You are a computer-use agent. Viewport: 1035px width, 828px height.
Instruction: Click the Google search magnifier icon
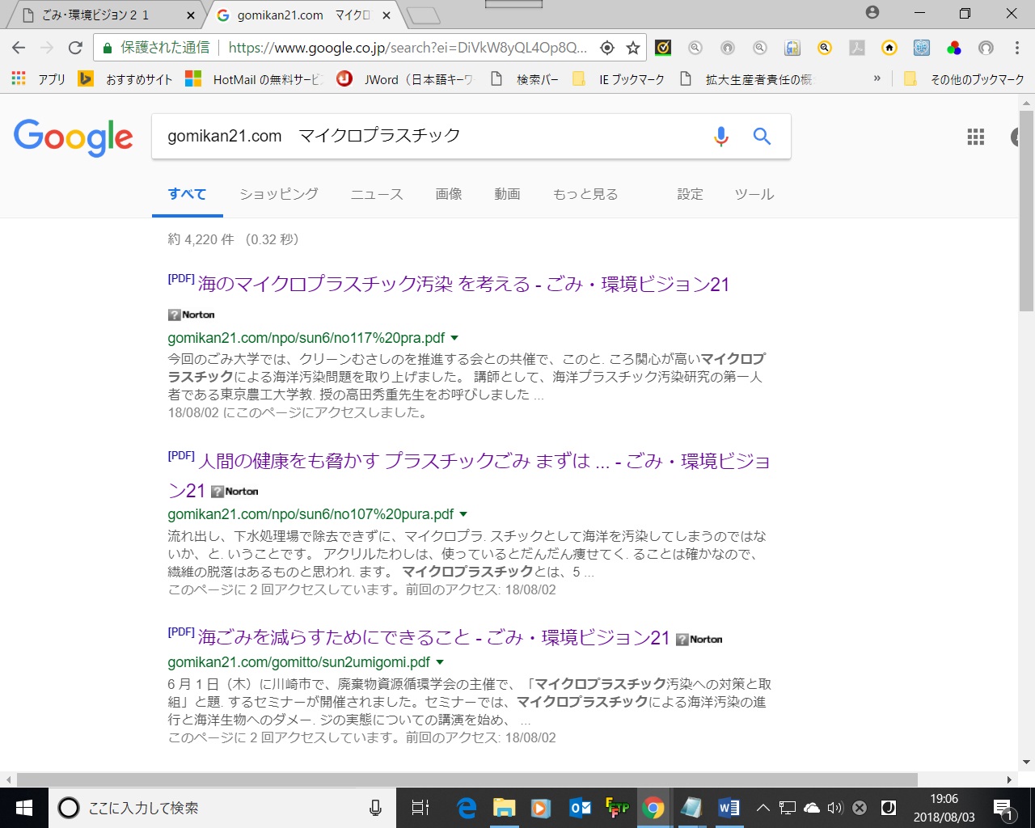click(x=761, y=137)
